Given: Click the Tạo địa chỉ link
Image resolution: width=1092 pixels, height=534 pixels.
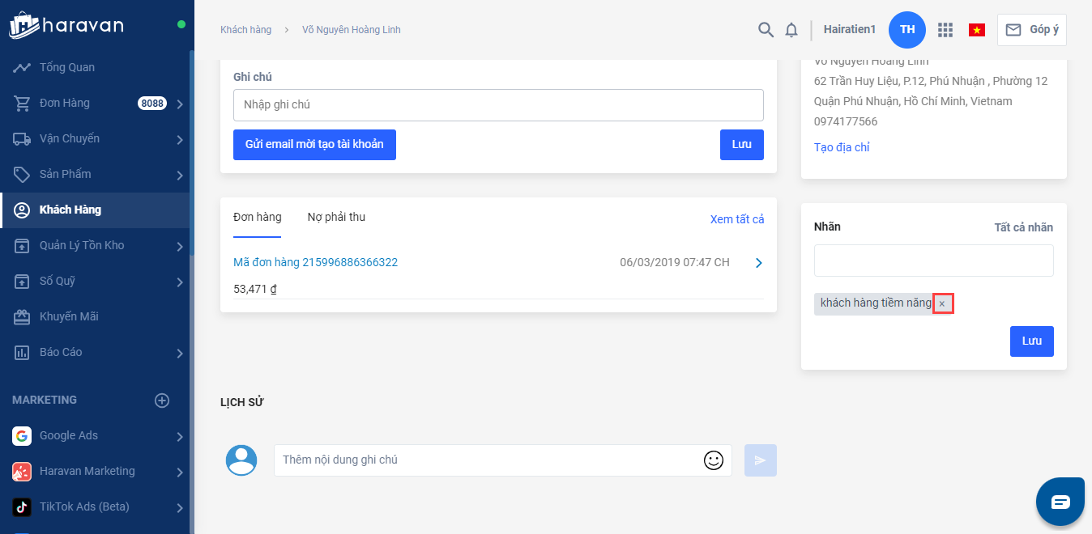Looking at the screenshot, I should [842, 147].
